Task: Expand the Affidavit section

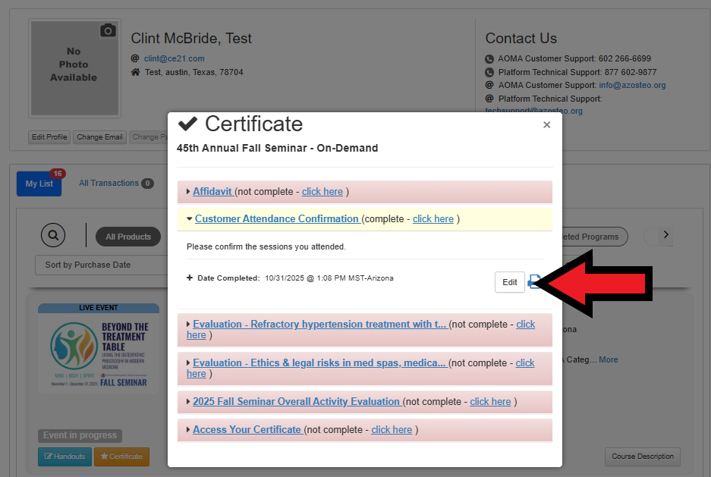Action: (212, 191)
